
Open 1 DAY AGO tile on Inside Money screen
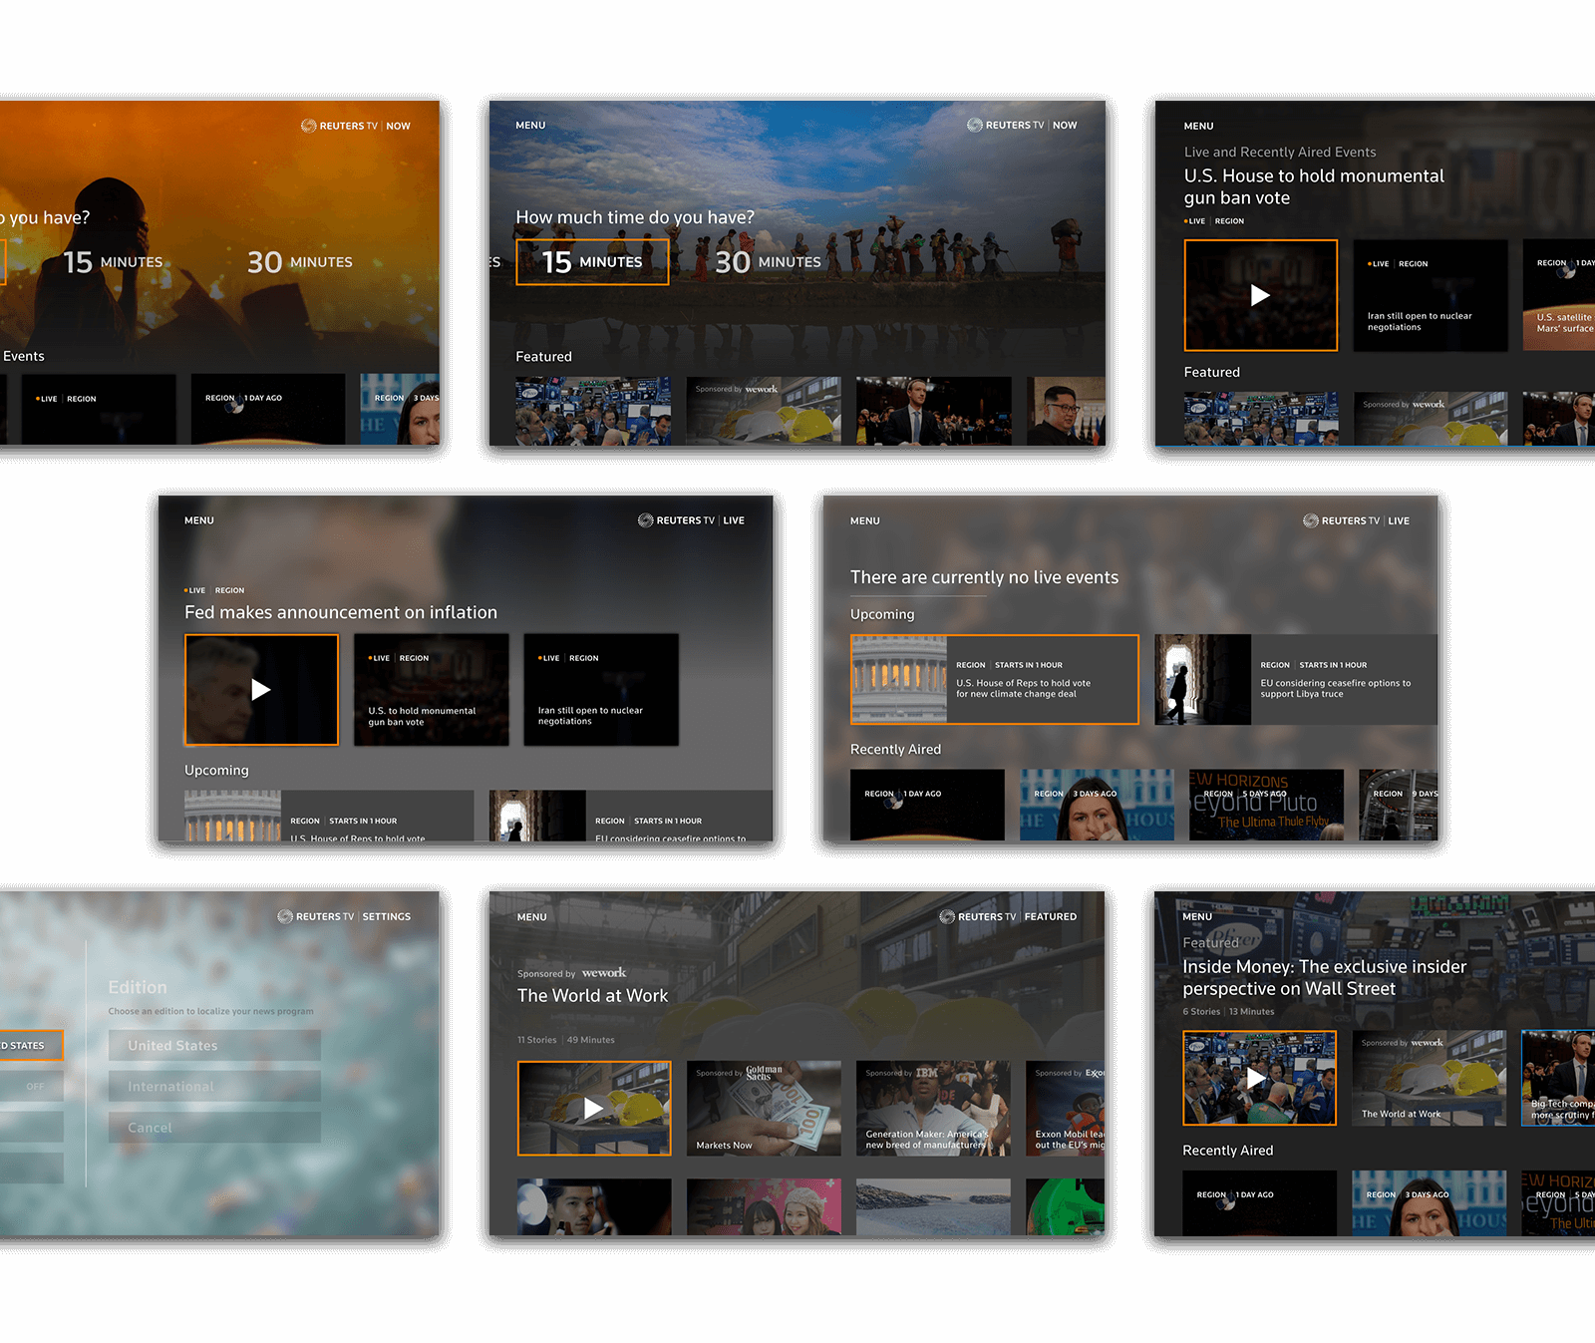[1259, 1203]
